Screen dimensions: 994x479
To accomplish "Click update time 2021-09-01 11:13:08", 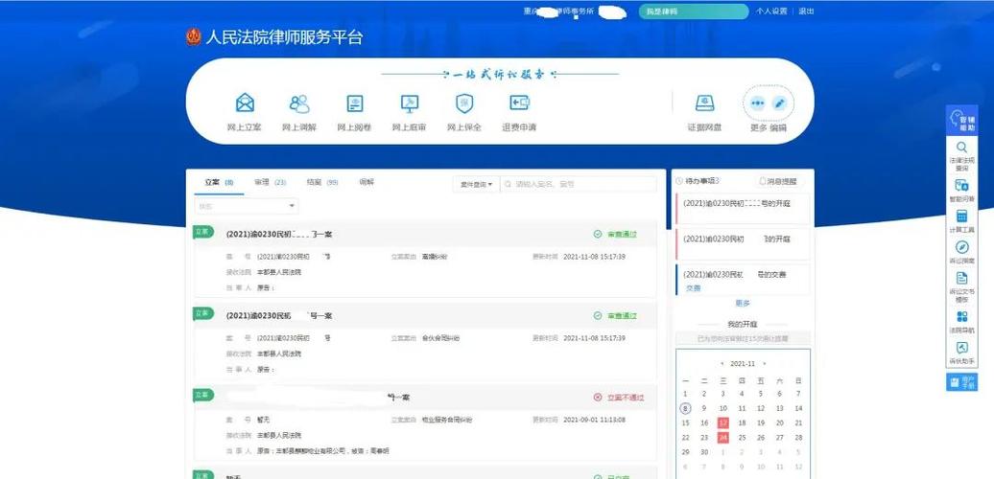I will (x=594, y=420).
